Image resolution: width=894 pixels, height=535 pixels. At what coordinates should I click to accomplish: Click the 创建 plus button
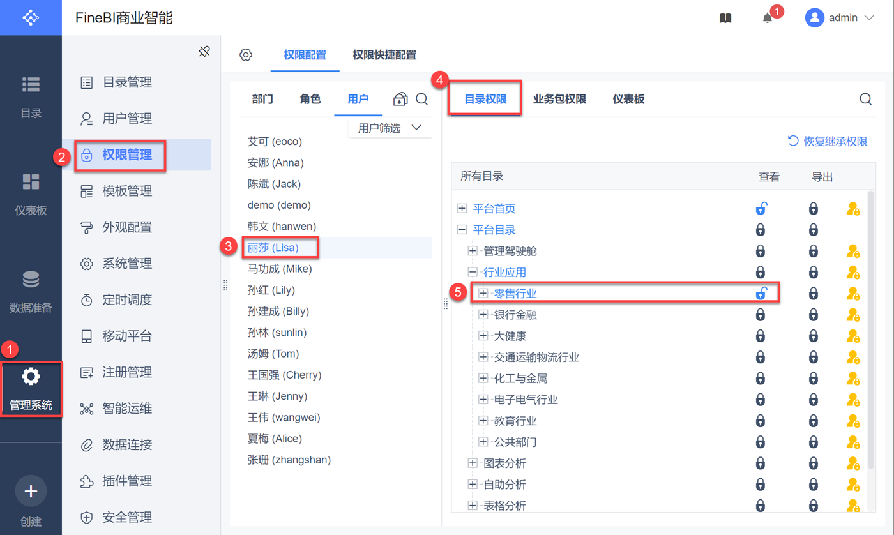[x=31, y=491]
